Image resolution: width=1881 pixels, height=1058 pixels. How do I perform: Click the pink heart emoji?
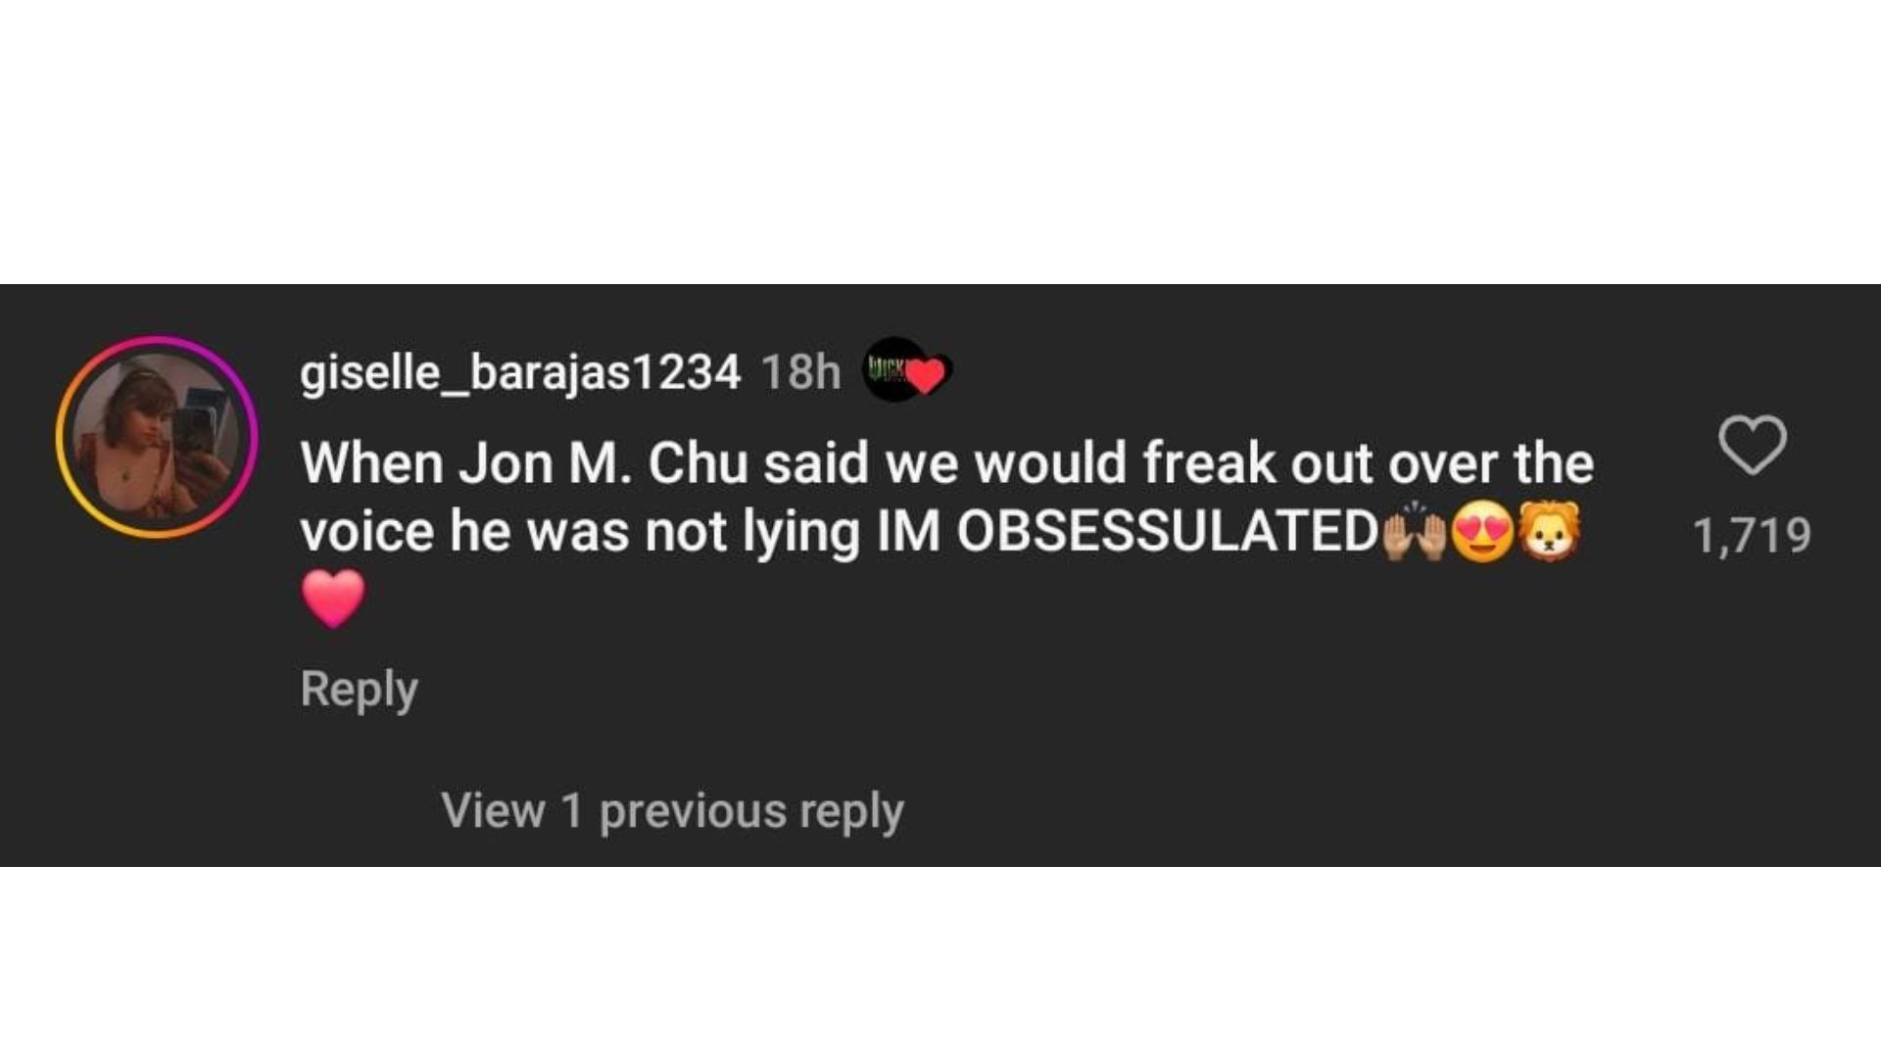pos(333,599)
